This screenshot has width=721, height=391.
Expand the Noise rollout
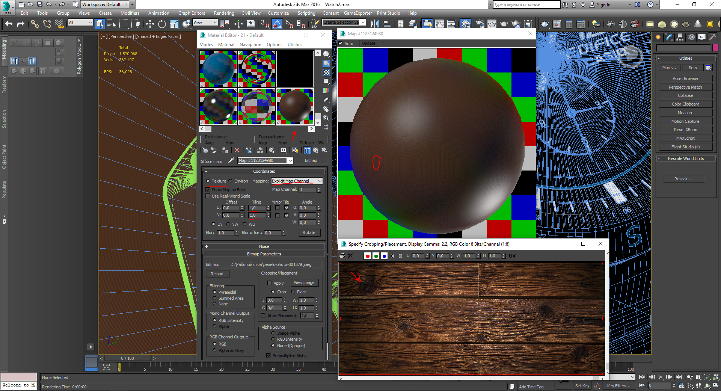click(264, 246)
